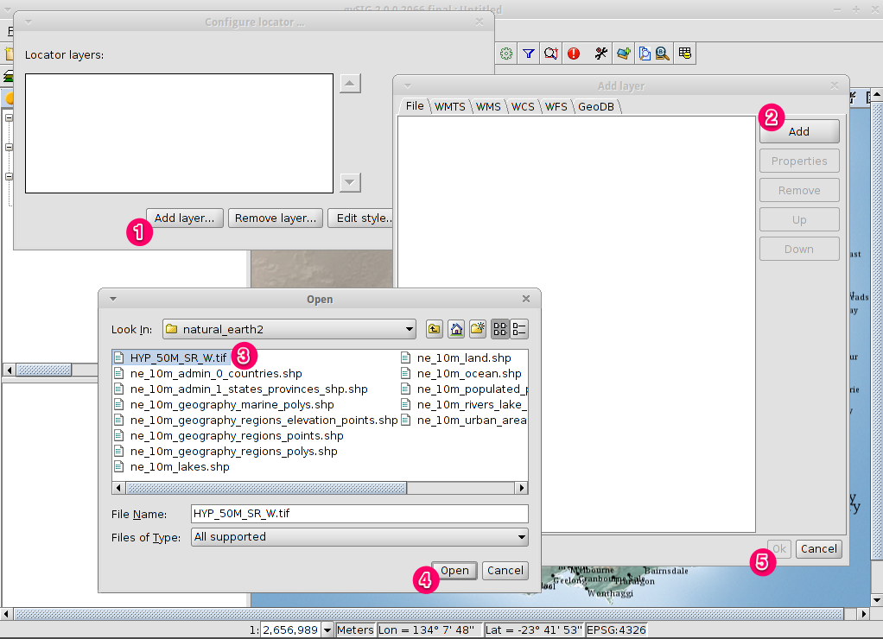Click the red exclamation mark icon
883x639 pixels.
point(574,54)
